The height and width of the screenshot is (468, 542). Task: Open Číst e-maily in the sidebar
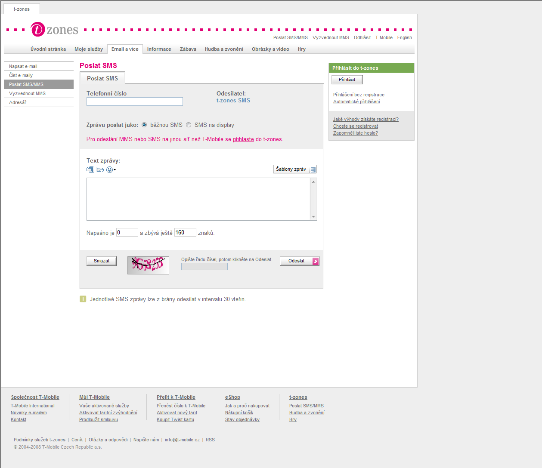point(39,75)
